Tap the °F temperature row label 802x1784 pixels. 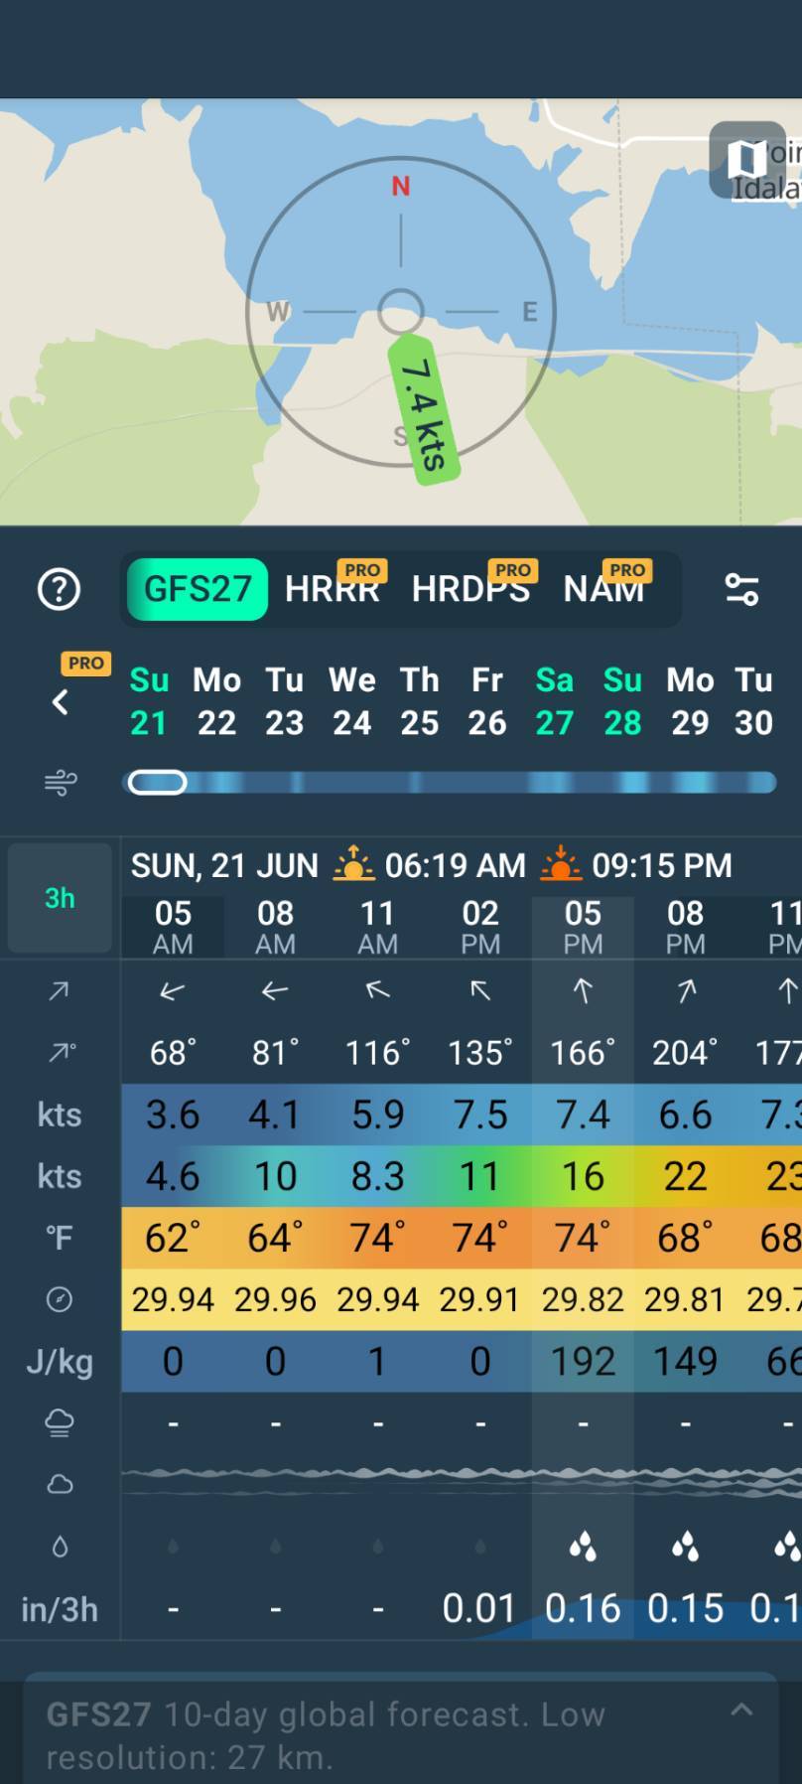click(x=60, y=1238)
